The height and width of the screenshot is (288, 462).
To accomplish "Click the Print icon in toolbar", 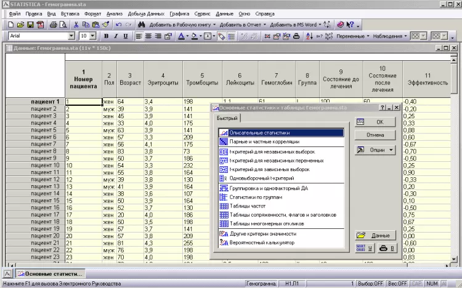I will (x=52, y=25).
